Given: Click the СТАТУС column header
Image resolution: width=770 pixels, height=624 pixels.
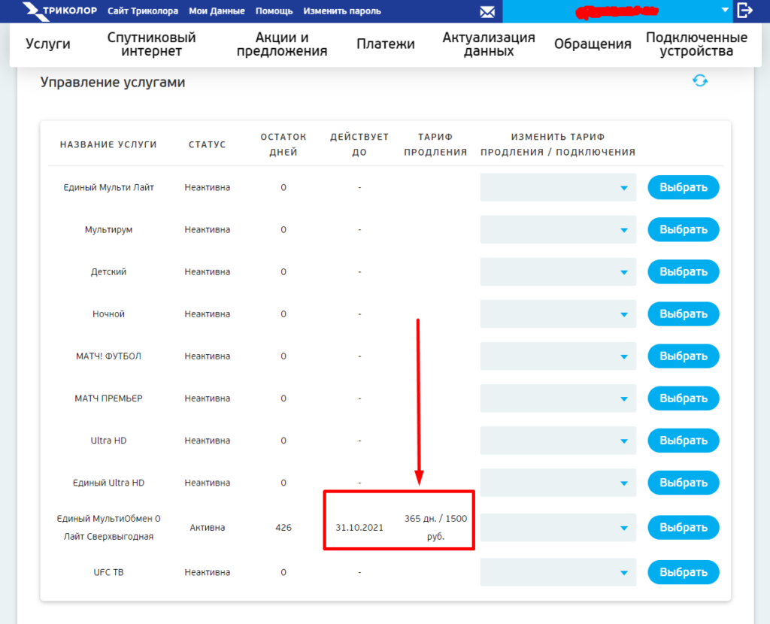Looking at the screenshot, I should coord(208,144).
